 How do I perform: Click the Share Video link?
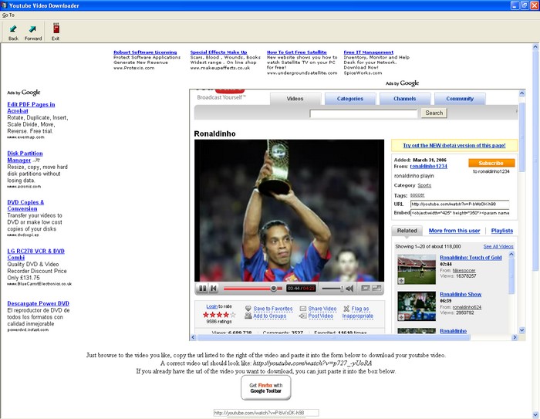[322, 309]
